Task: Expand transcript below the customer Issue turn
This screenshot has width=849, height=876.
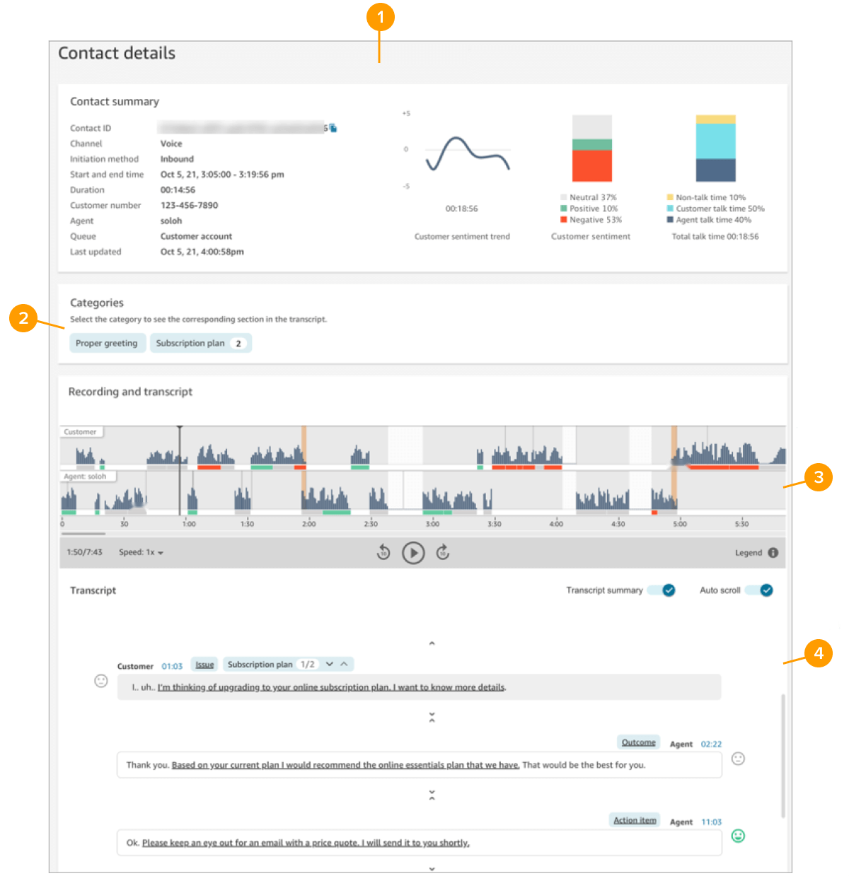Action: [x=432, y=718]
